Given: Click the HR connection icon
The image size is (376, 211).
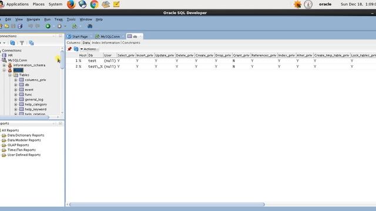Looking at the screenshot, I should pos(4,55).
